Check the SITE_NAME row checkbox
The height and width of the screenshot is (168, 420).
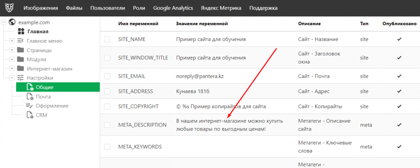coord(107,39)
